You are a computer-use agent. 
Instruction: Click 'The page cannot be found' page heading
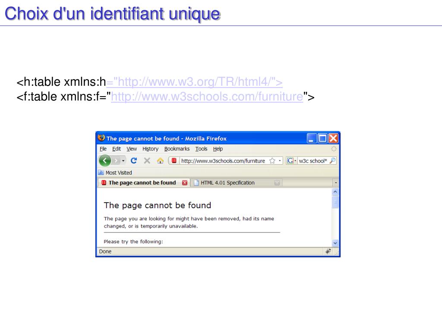[157, 205]
